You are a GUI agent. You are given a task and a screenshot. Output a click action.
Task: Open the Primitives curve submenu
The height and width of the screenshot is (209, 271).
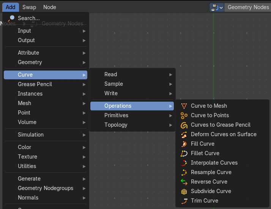click(x=132, y=115)
